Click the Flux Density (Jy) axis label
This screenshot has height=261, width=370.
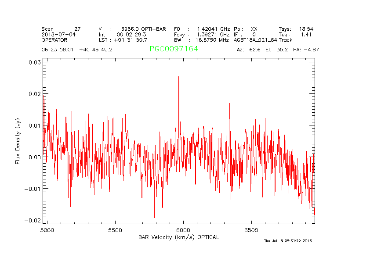coord(18,141)
